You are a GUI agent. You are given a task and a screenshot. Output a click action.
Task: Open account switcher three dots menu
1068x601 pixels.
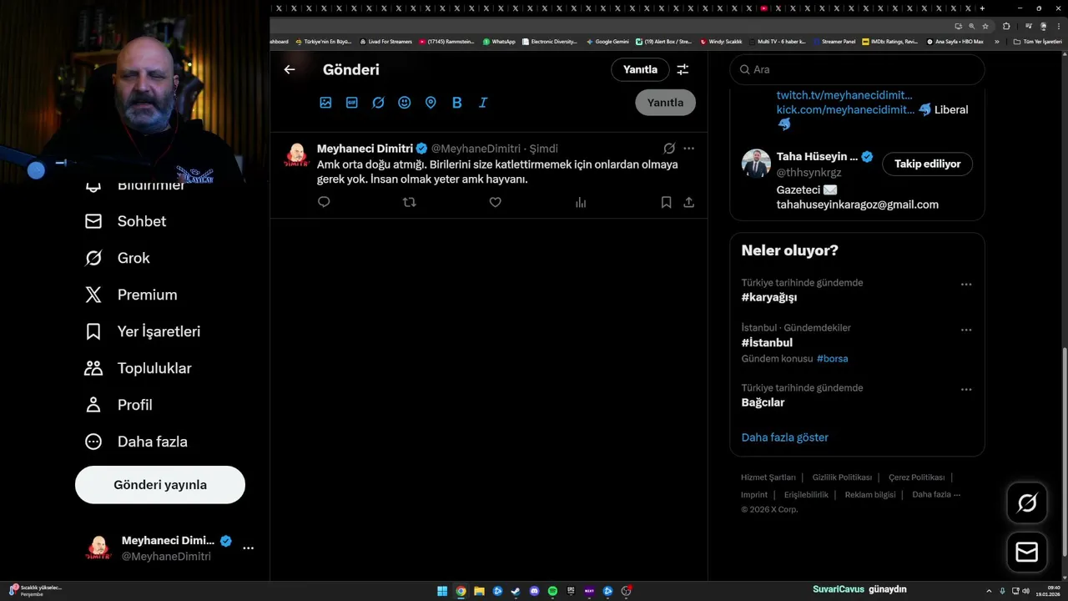[248, 548]
